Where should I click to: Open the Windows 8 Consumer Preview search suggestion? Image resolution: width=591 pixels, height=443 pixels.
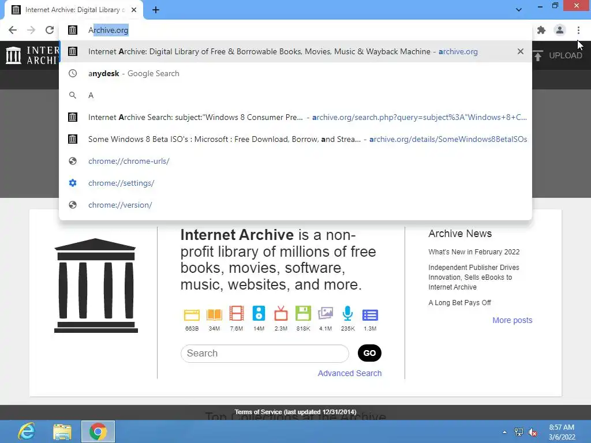tap(295, 117)
